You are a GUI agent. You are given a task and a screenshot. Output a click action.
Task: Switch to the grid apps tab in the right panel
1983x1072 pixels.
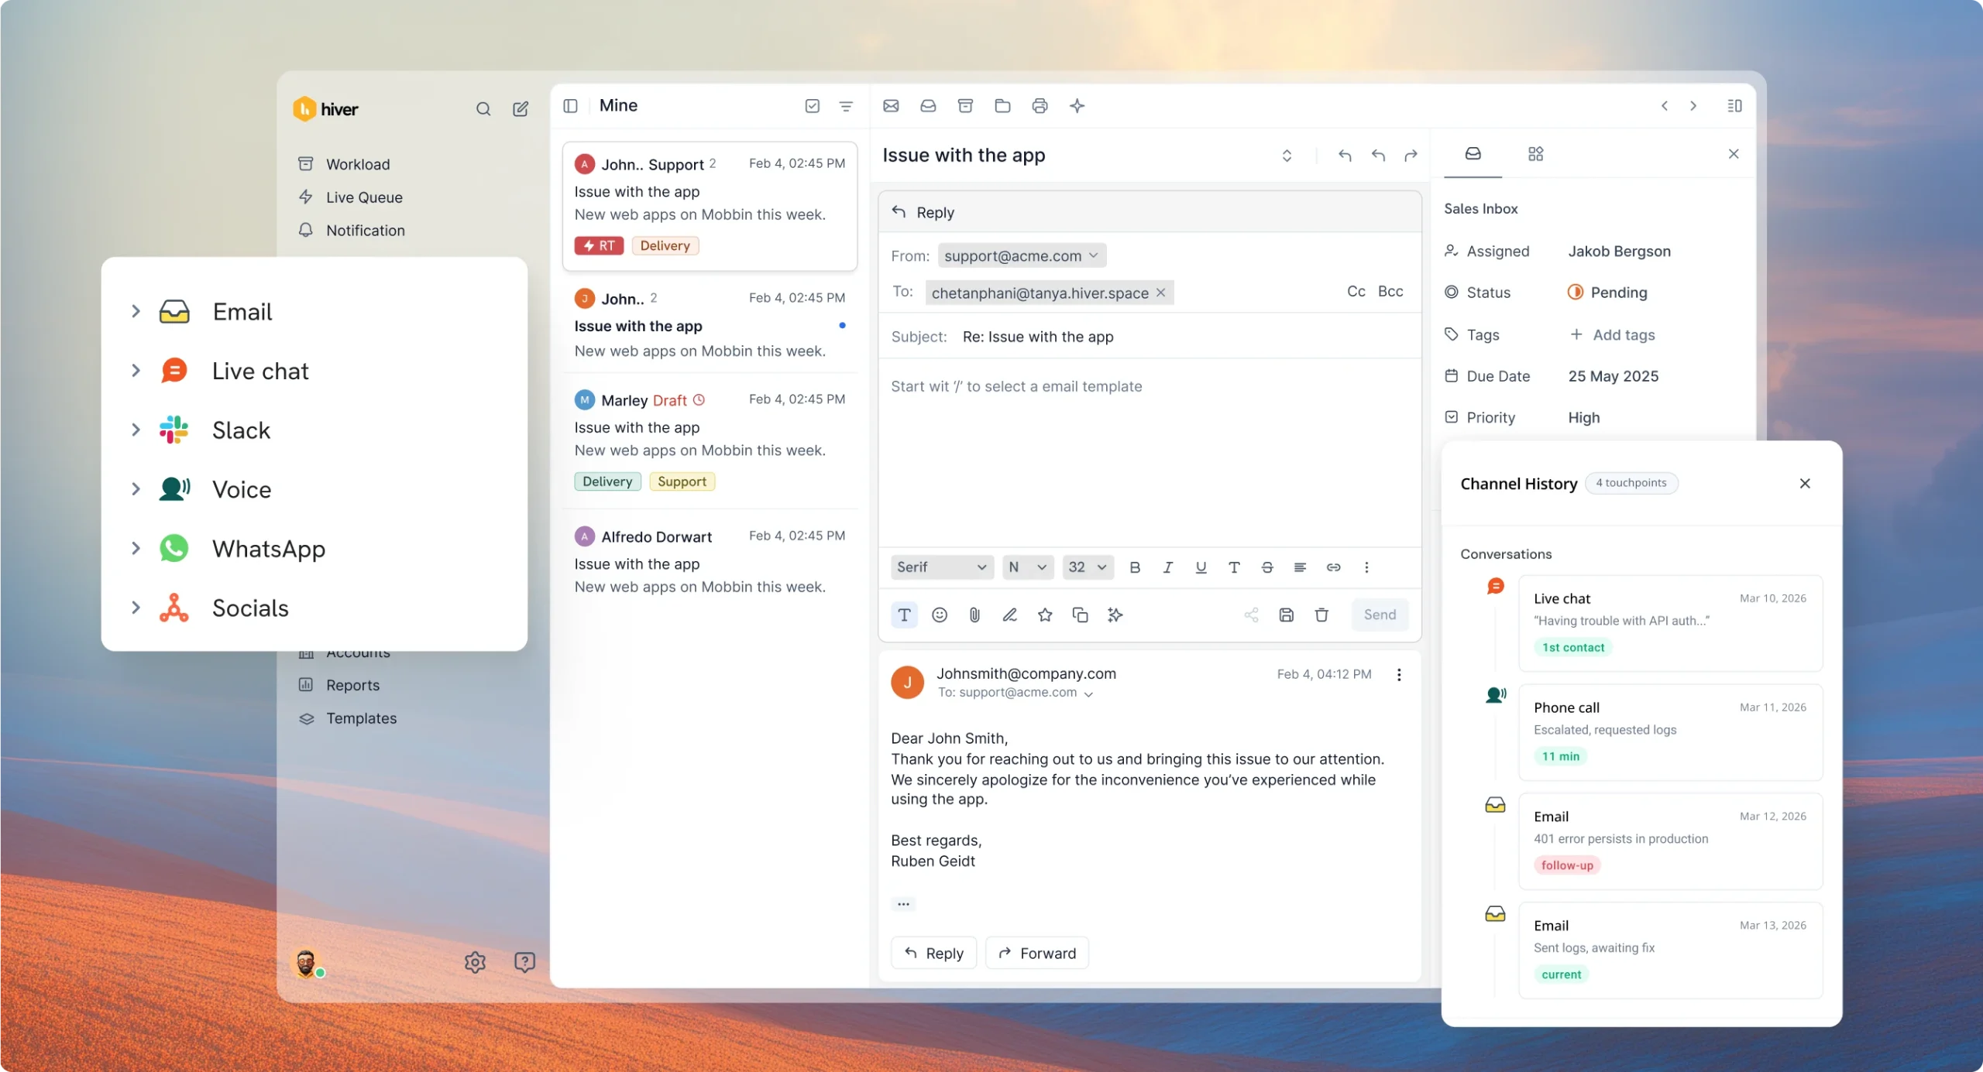coord(1535,154)
